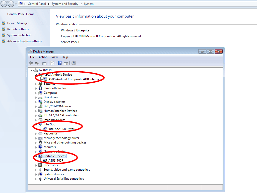The height and width of the screenshot is (193, 257).
Task: Click the System protection shield icon
Action: pos(4,35)
